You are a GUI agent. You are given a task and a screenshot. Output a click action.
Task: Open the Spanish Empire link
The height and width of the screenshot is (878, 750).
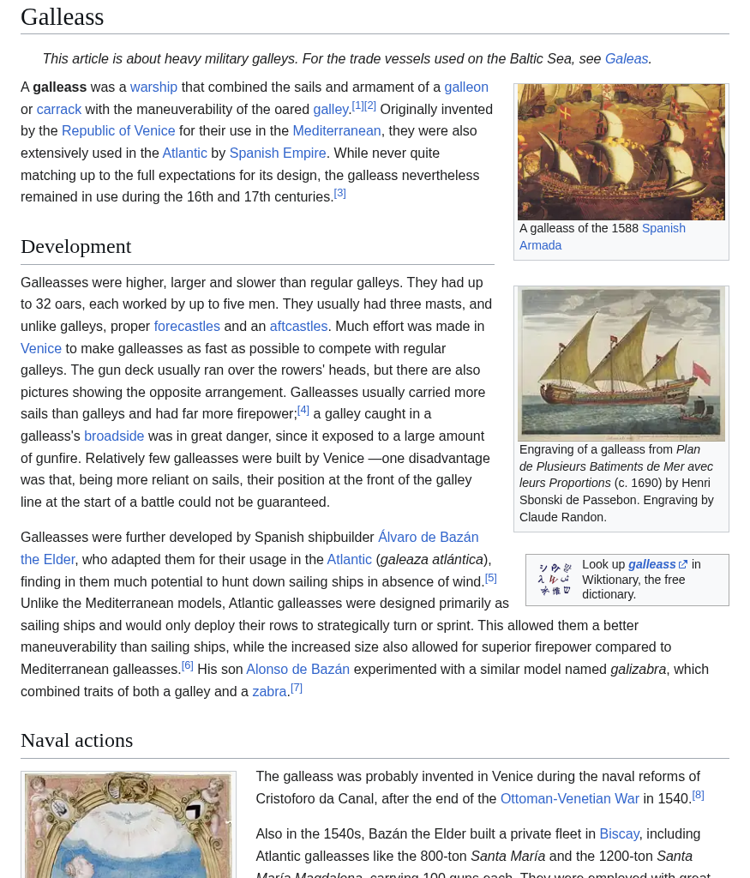point(277,153)
